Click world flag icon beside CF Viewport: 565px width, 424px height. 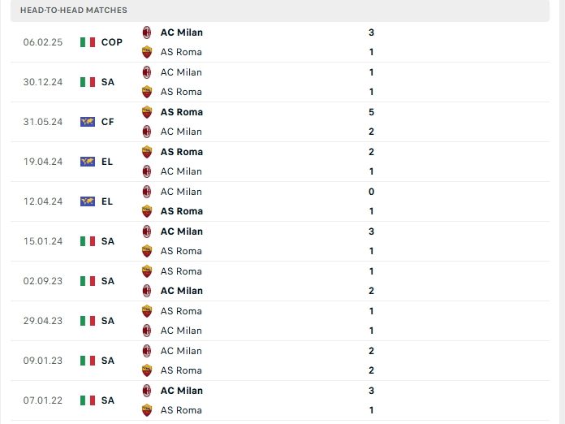[88, 122]
